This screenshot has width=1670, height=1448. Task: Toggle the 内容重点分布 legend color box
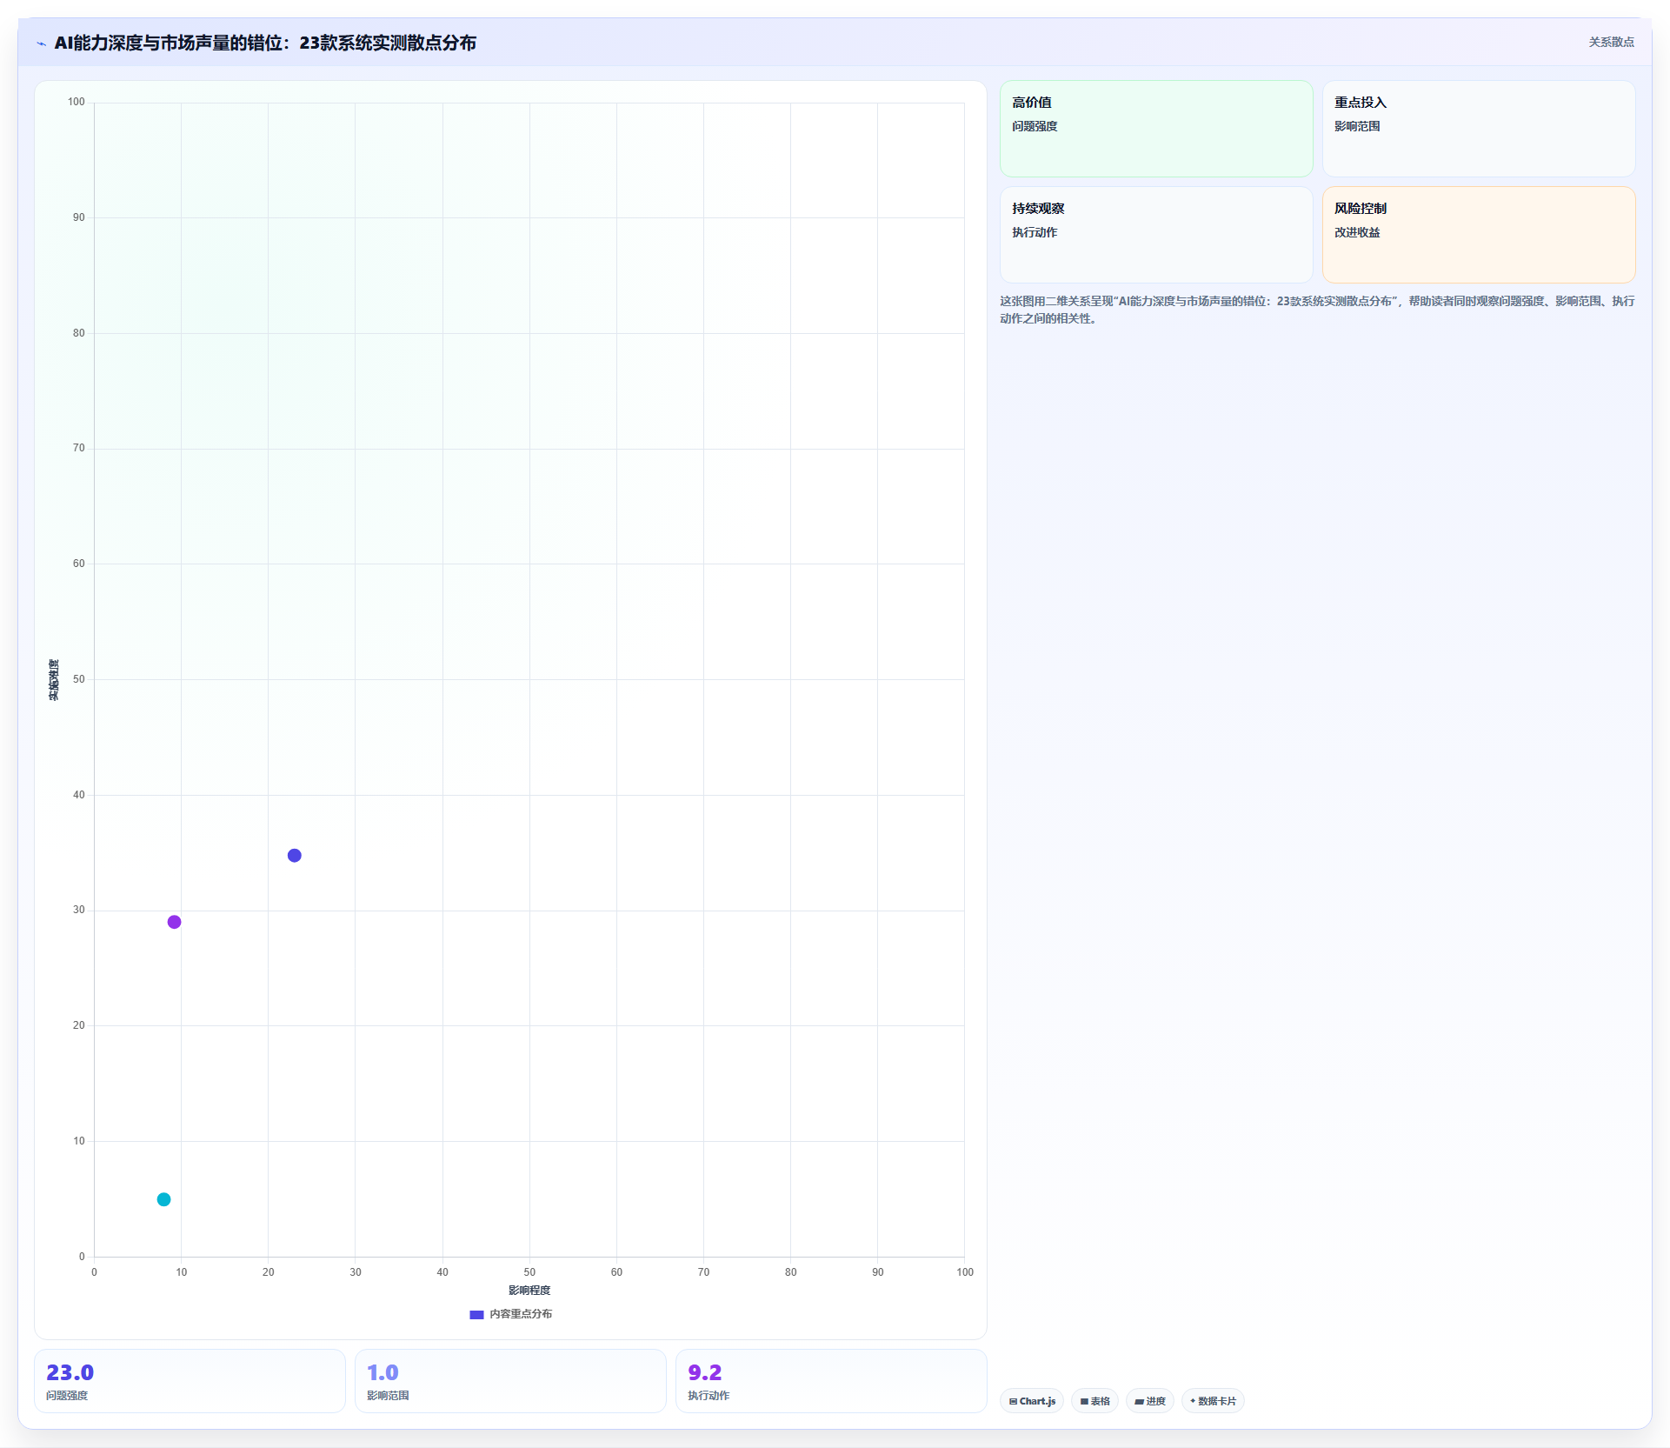click(x=476, y=1315)
